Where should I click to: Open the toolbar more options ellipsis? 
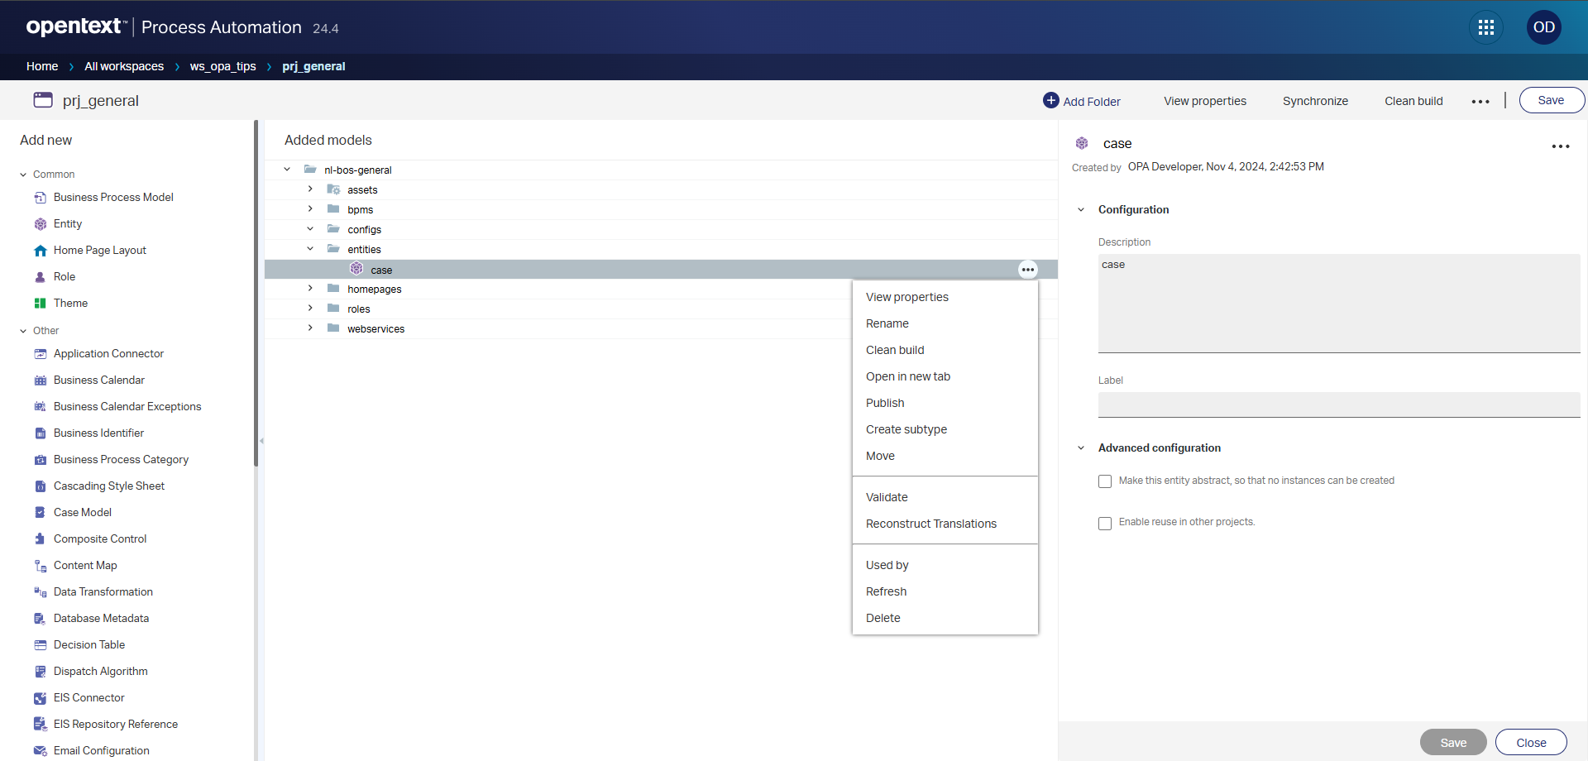click(x=1480, y=101)
